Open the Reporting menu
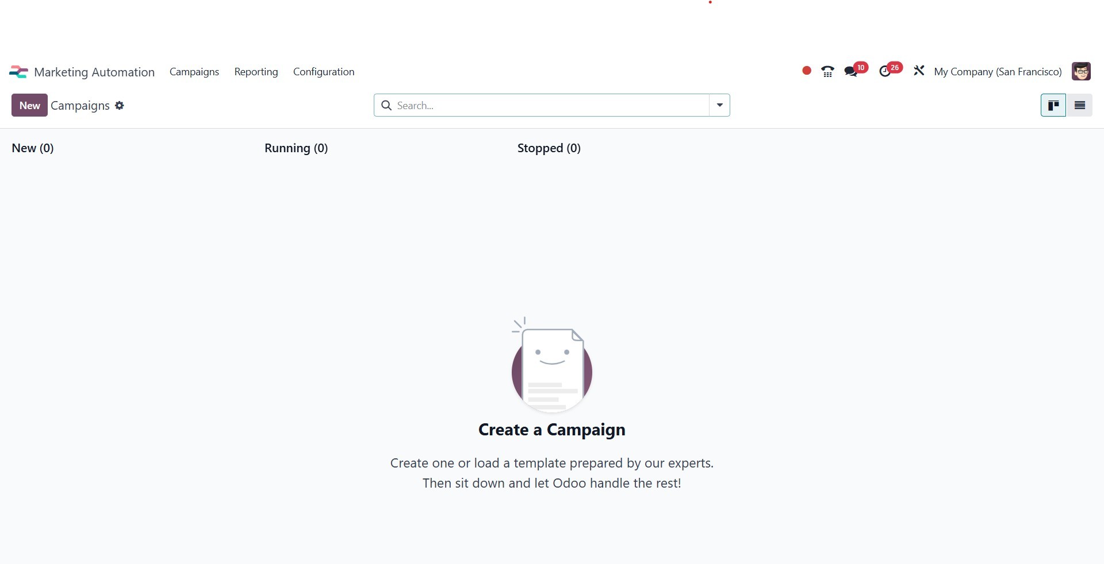Viewport: 1104px width, 564px height. [256, 72]
